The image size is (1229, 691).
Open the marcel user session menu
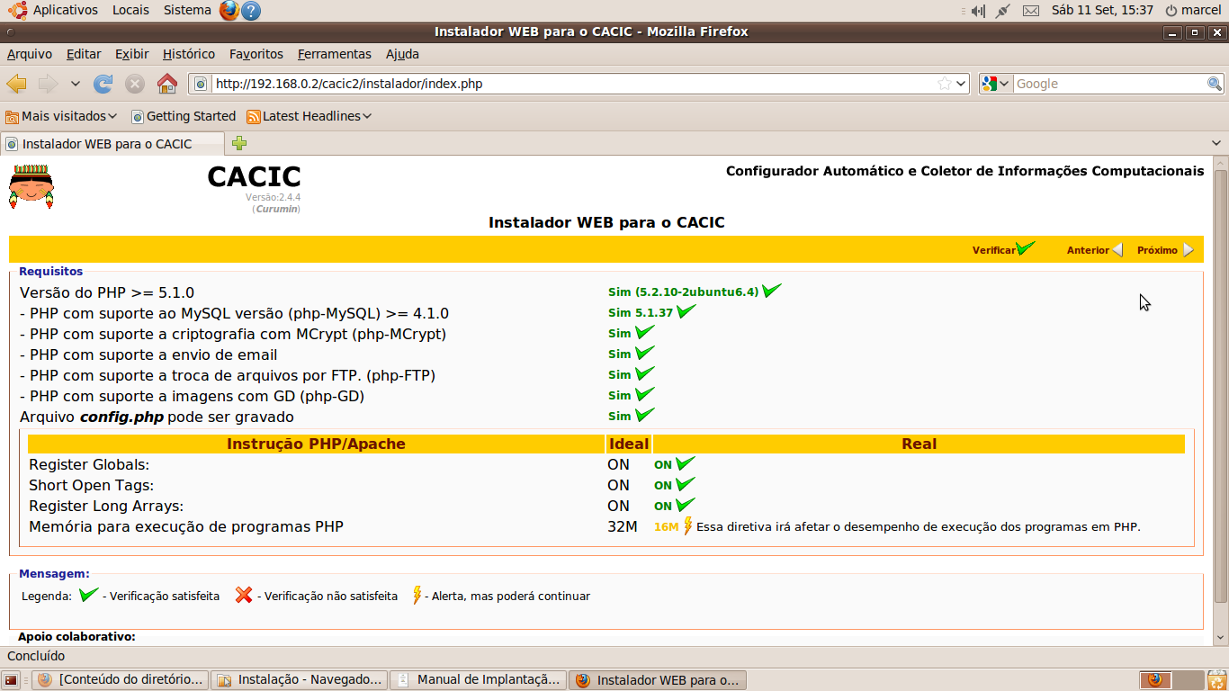coord(1193,10)
